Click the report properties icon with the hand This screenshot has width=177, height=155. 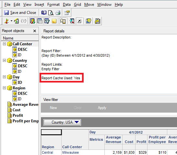pyautogui.click(x=67, y=13)
